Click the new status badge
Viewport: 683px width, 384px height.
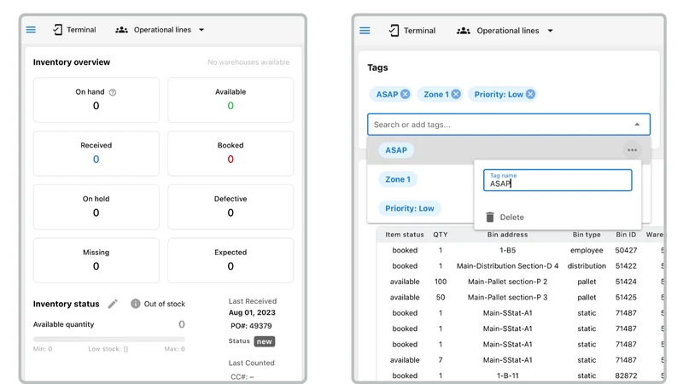point(265,341)
